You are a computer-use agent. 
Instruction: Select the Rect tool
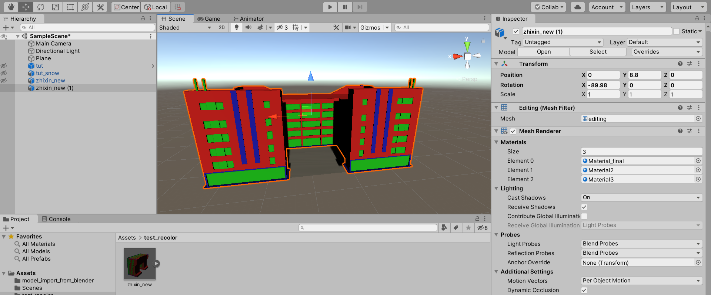point(70,7)
